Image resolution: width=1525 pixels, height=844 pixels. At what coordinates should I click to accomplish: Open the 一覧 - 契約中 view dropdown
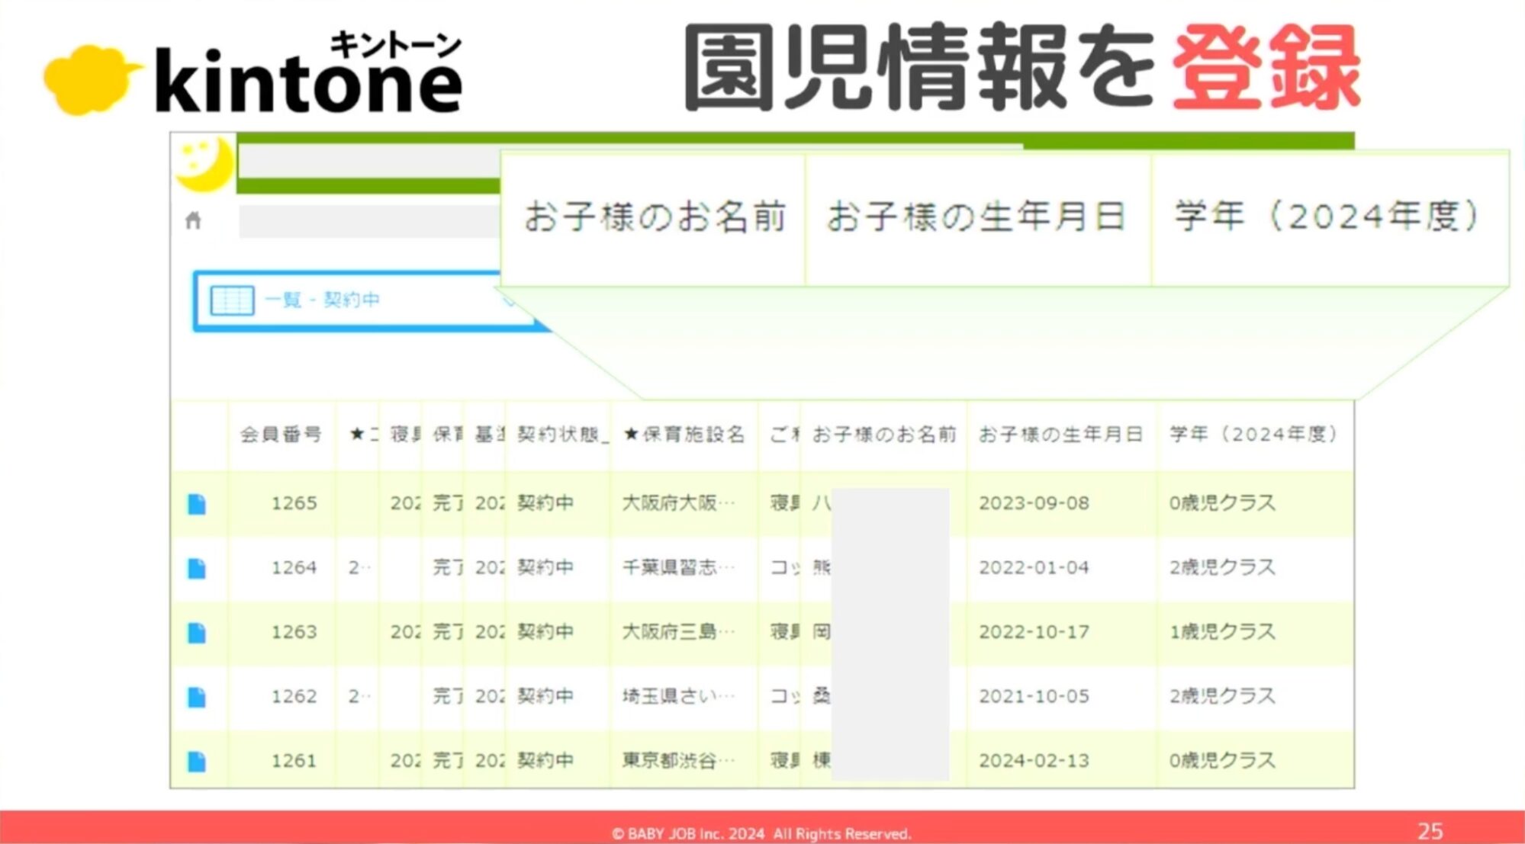coord(365,300)
